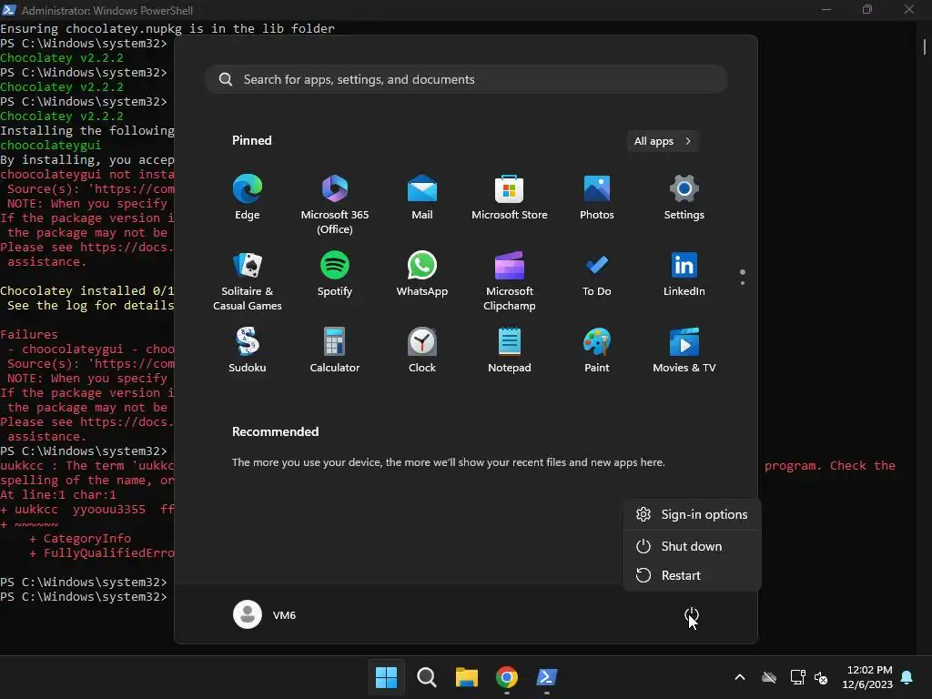The width and height of the screenshot is (932, 699).
Task: Click the last PowerShell prompt line
Action: (84, 597)
